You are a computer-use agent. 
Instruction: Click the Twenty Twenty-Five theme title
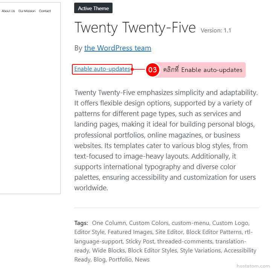coord(135,28)
